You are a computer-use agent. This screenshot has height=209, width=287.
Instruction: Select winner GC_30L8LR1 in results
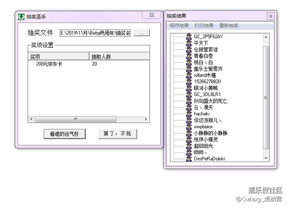pyautogui.click(x=208, y=94)
